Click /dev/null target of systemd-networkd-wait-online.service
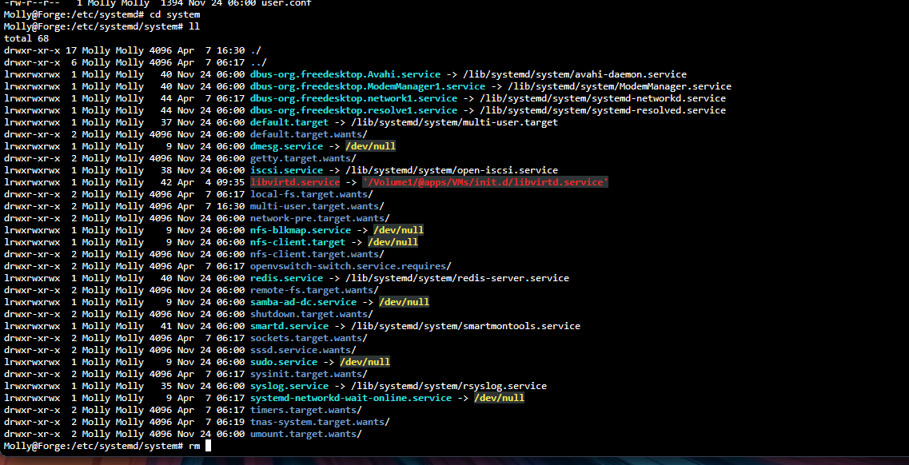 coord(499,398)
